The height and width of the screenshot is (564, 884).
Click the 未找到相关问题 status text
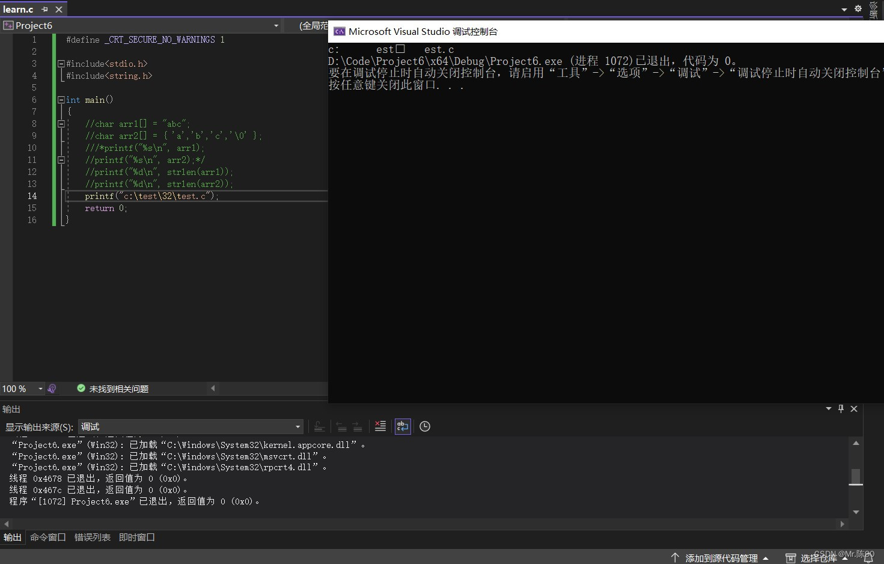click(x=119, y=389)
